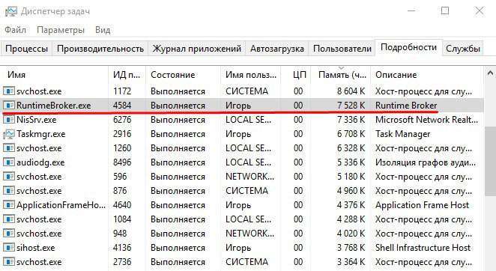Click PID value 4584
The image size is (496, 271).
pos(122,106)
